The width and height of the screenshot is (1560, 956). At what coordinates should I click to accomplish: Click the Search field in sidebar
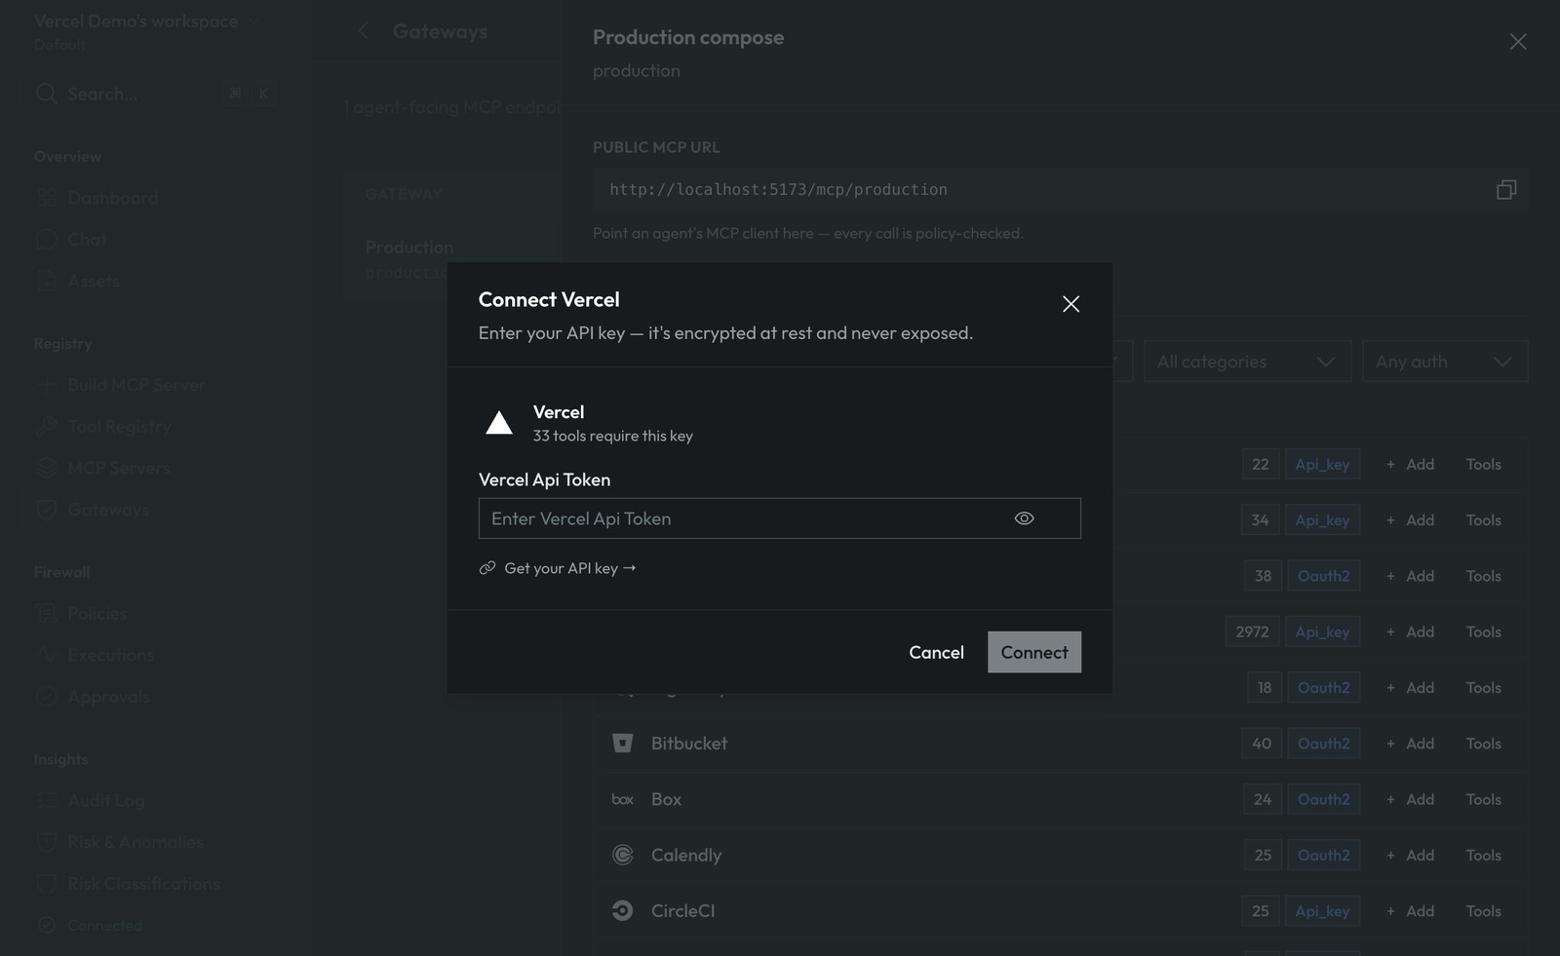154,94
